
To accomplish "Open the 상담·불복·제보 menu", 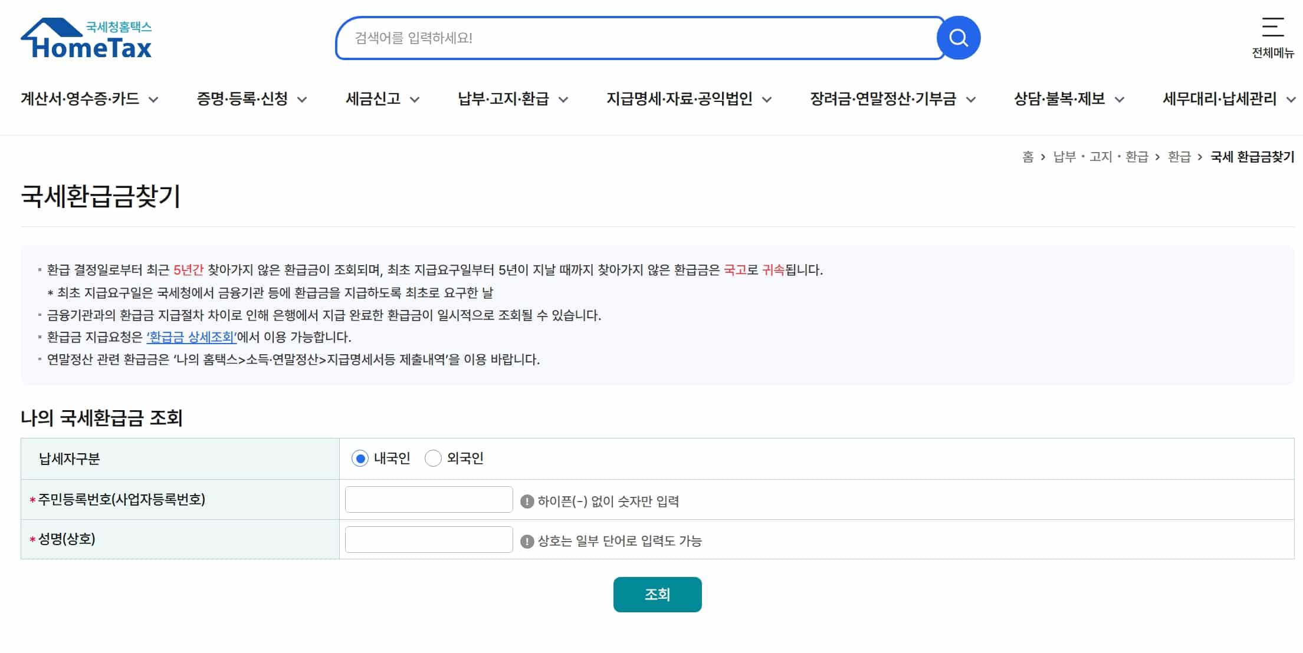I will coord(1059,99).
